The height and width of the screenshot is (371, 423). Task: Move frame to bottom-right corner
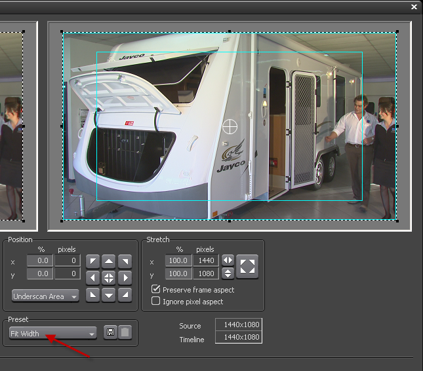point(125,295)
